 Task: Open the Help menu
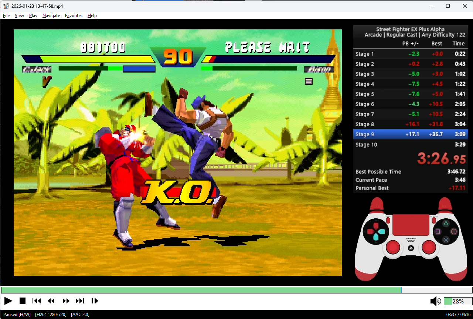(92, 16)
